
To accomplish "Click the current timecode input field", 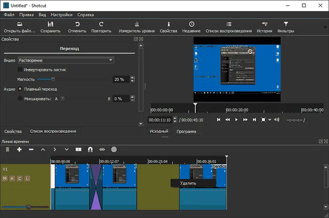I will pos(160,120).
